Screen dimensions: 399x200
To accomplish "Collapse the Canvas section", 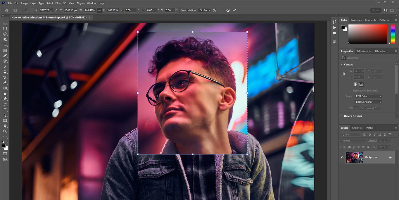I will 342,64.
